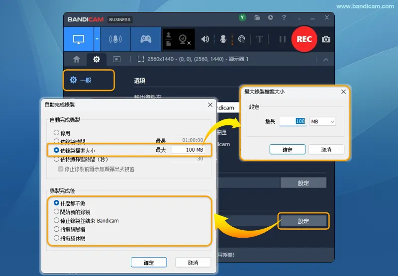Select game recording mode gamepad icon

146,39
